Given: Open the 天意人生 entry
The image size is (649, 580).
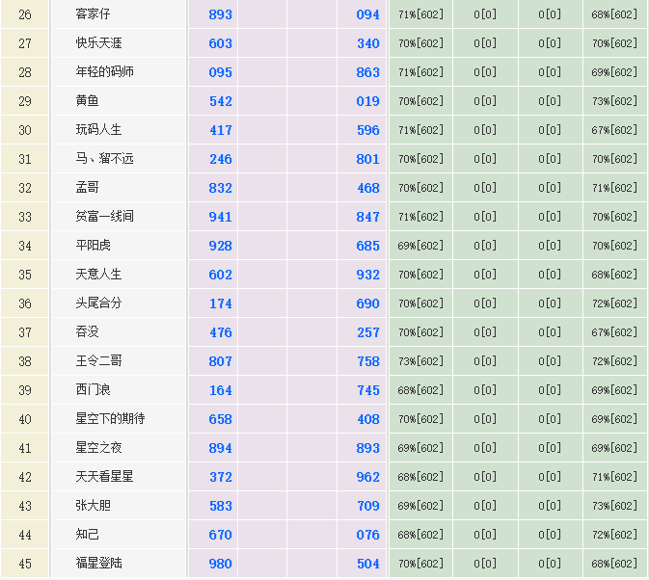Looking at the screenshot, I should click(x=99, y=275).
